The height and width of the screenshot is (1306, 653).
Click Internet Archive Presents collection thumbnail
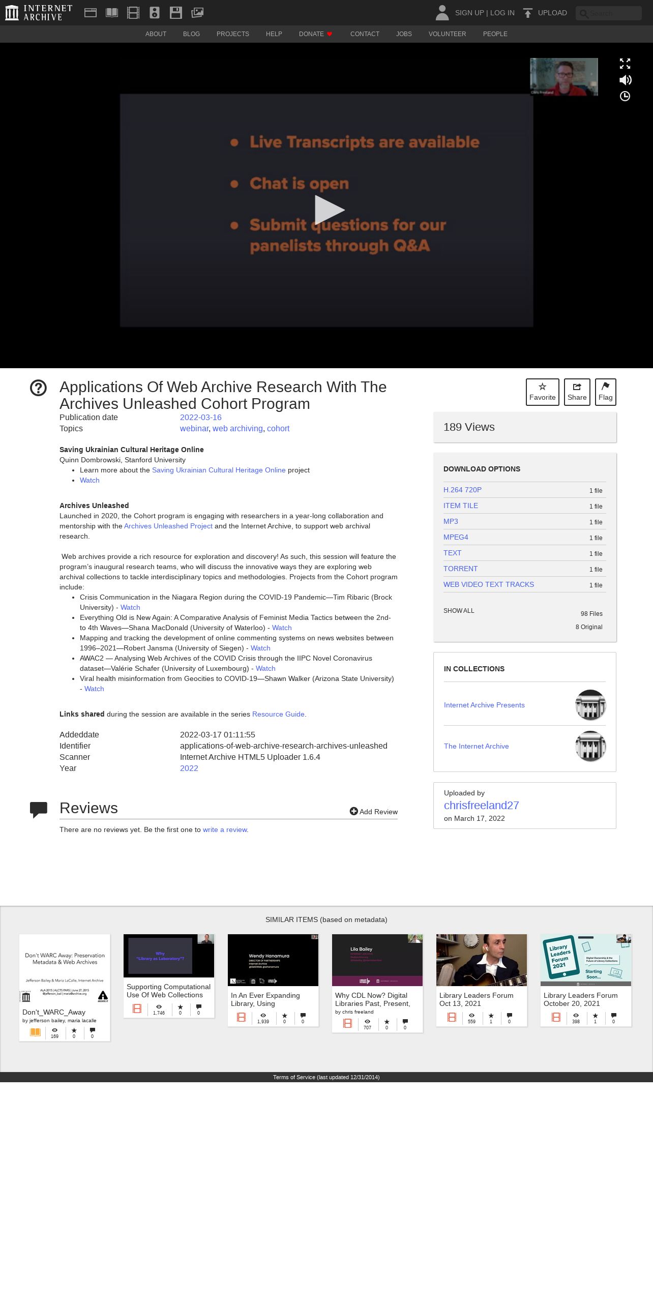(x=590, y=705)
